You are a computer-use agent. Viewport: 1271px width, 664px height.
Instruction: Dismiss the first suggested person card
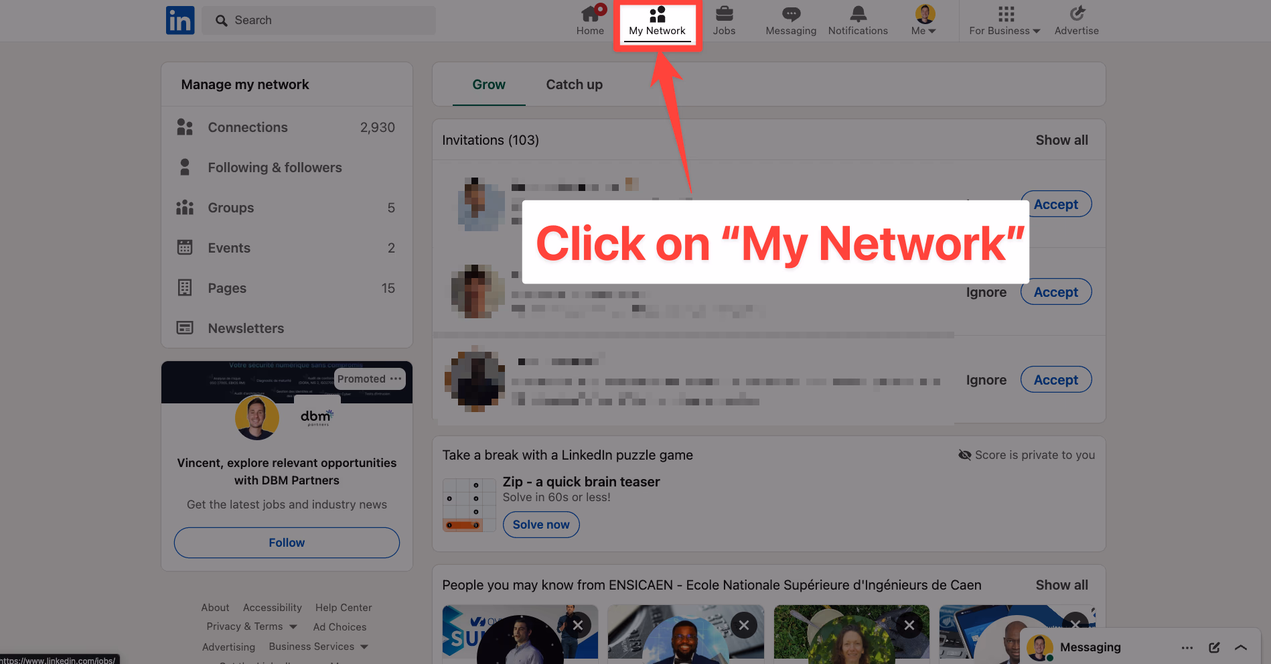pos(578,626)
